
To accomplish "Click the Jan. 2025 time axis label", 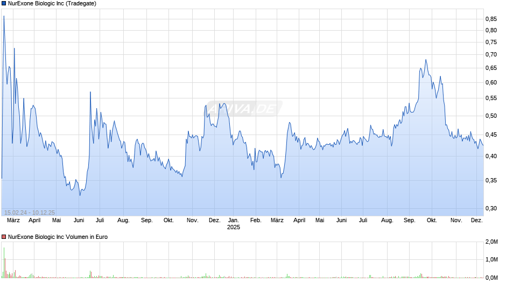I will coord(233,224).
